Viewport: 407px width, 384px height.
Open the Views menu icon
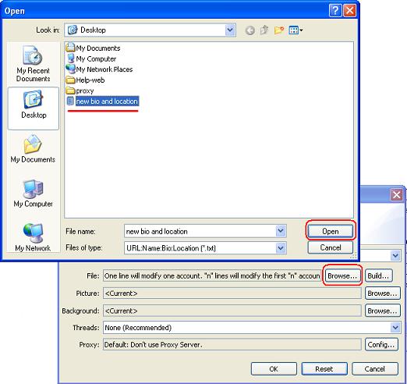296,30
